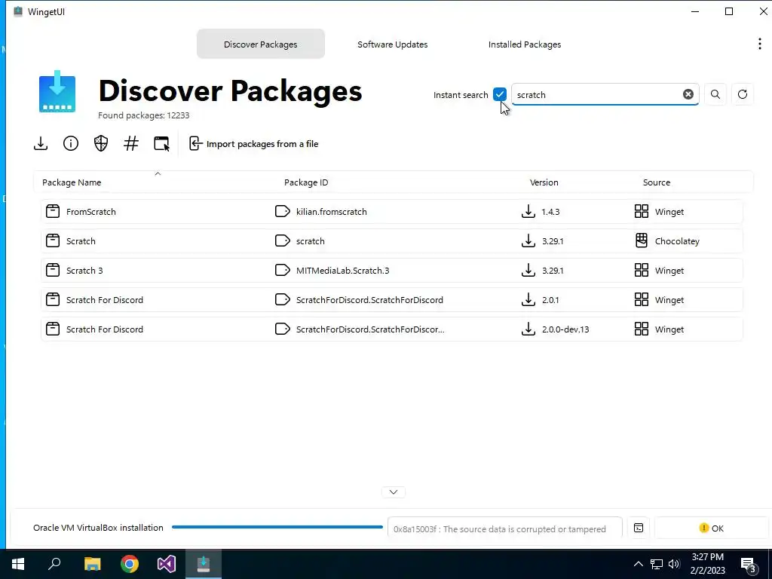Open package info icon in toolbar

coord(71,144)
